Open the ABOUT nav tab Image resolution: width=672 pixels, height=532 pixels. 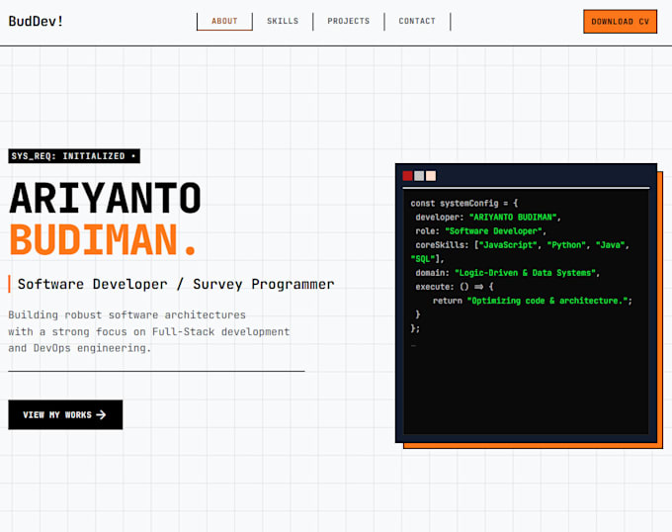[224, 21]
